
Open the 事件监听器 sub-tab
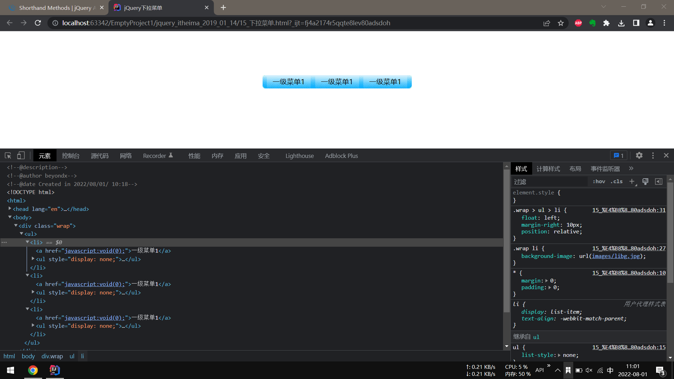click(605, 169)
